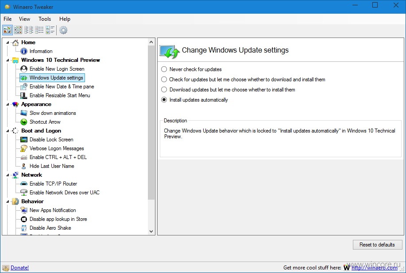Select the third tree view toolbar icon
Image resolution: width=406 pixels, height=273 pixels.
(28, 30)
